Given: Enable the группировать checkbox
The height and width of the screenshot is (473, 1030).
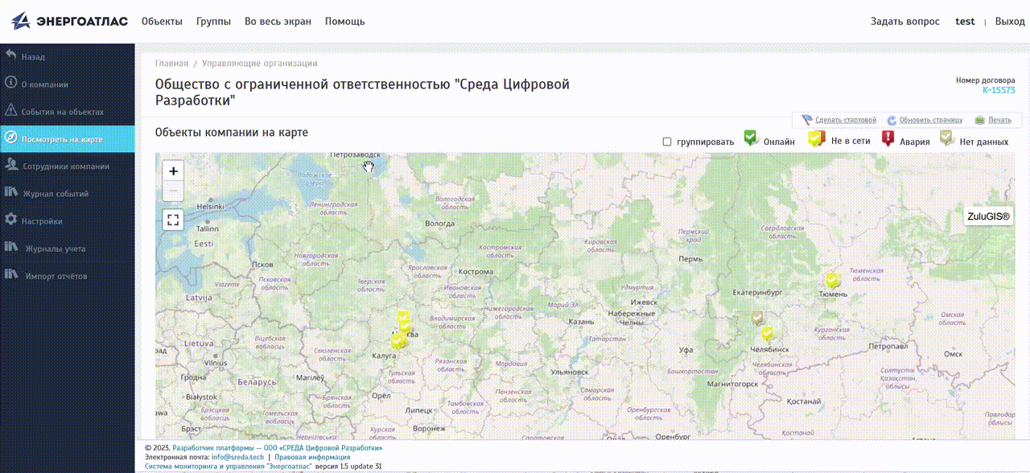Looking at the screenshot, I should point(667,142).
